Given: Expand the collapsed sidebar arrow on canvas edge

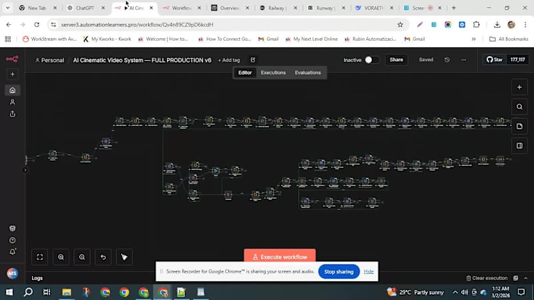Looking at the screenshot, I should tap(25, 170).
